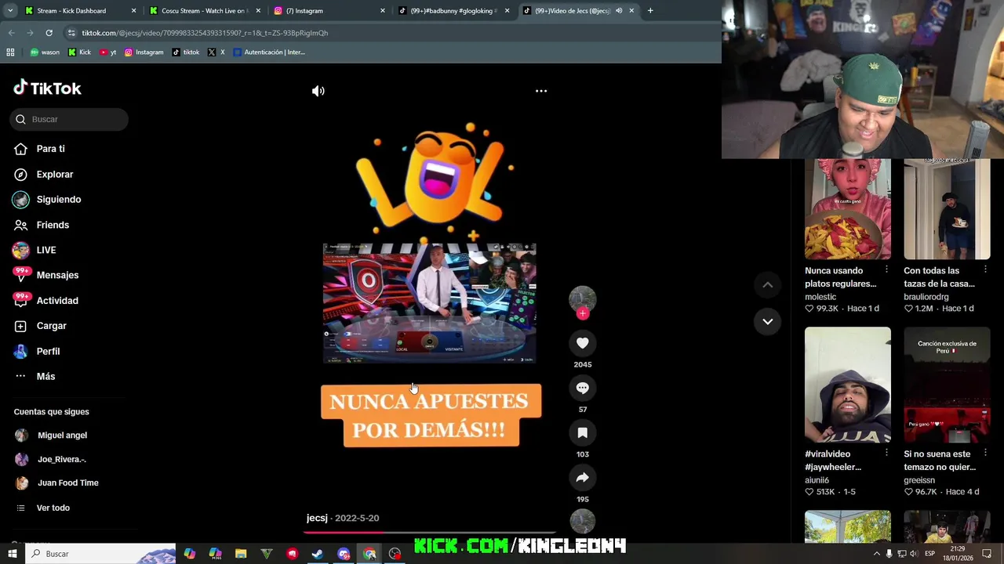The width and height of the screenshot is (1004, 564).
Task: Switch to #badbunny #glogloking tab
Action: [x=453, y=11]
